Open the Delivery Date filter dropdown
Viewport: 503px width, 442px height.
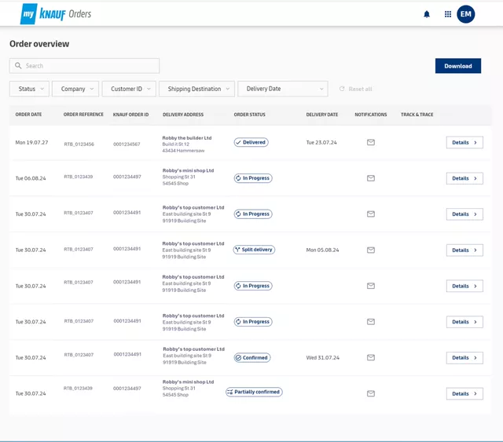click(x=283, y=89)
